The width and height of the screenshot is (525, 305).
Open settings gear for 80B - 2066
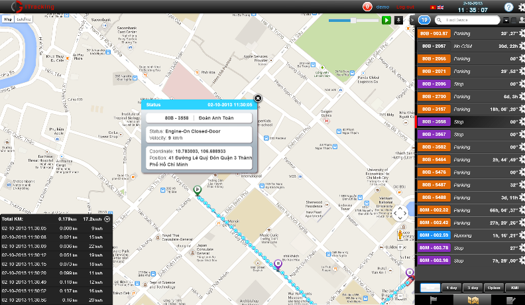[522, 58]
